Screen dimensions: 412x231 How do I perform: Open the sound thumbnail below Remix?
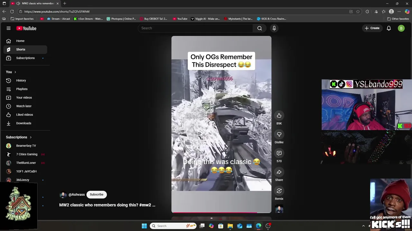click(x=279, y=209)
